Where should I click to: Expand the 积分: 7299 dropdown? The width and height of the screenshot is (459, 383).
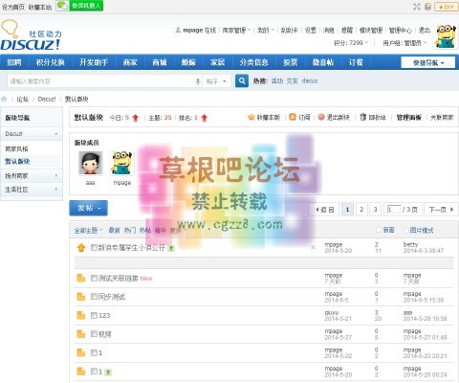[x=351, y=42]
